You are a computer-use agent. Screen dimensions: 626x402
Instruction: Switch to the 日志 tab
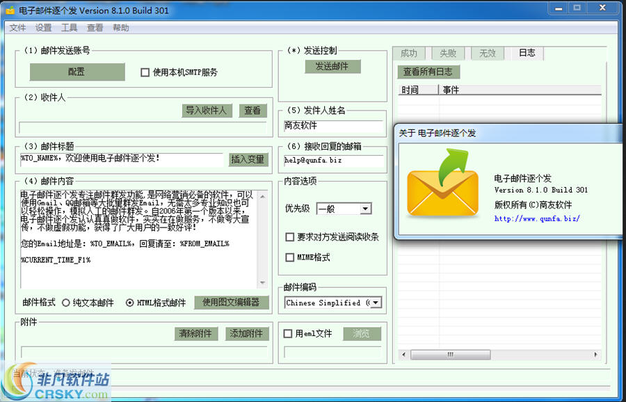pyautogui.click(x=527, y=53)
